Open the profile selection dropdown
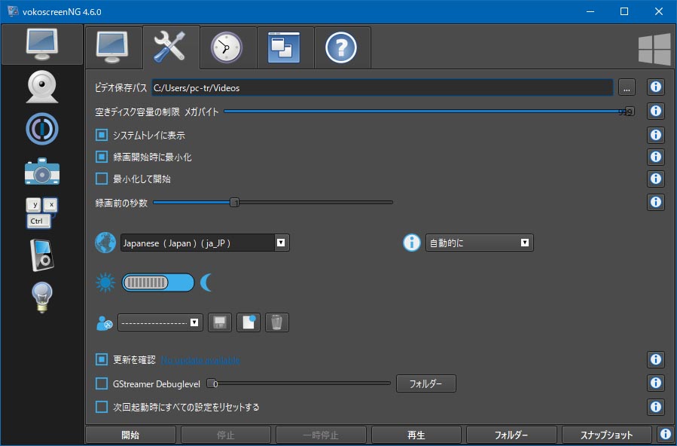Screen dimensions: 677x446 pyautogui.click(x=160, y=322)
